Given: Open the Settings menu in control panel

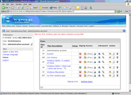Looking at the screenshot, I should coord(56,26).
